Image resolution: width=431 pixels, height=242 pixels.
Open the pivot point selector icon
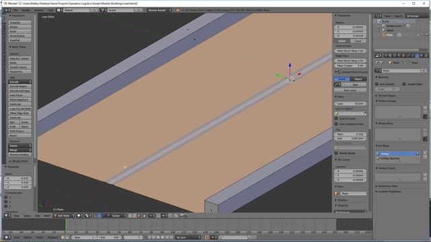pyautogui.click(x=88, y=216)
